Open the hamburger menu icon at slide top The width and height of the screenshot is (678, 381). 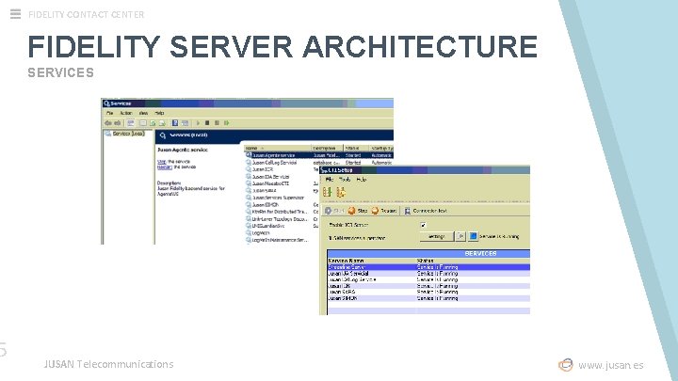click(15, 14)
